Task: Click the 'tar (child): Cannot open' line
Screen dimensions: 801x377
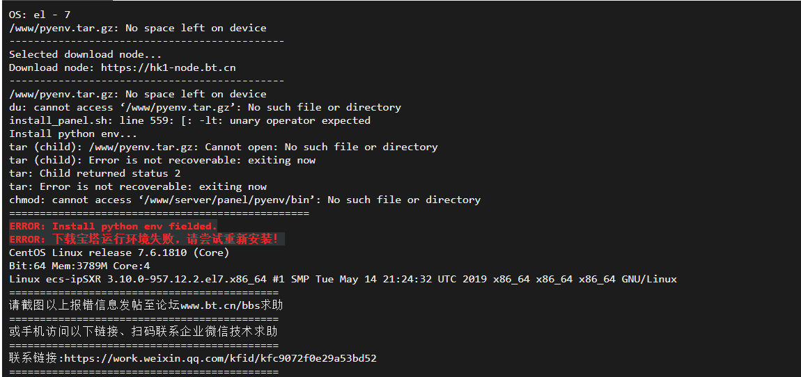Action: point(224,147)
